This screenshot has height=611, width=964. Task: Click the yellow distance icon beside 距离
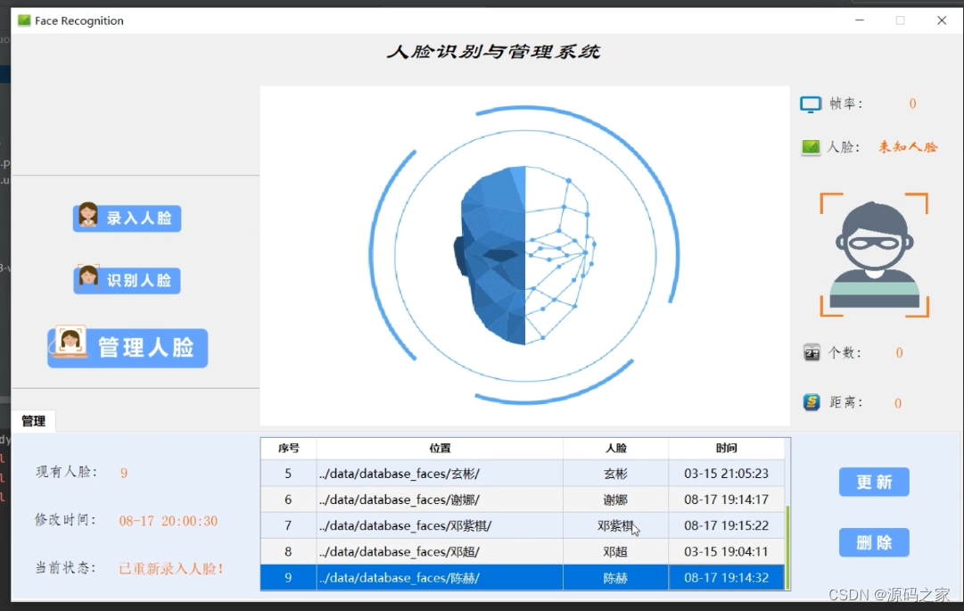click(812, 402)
